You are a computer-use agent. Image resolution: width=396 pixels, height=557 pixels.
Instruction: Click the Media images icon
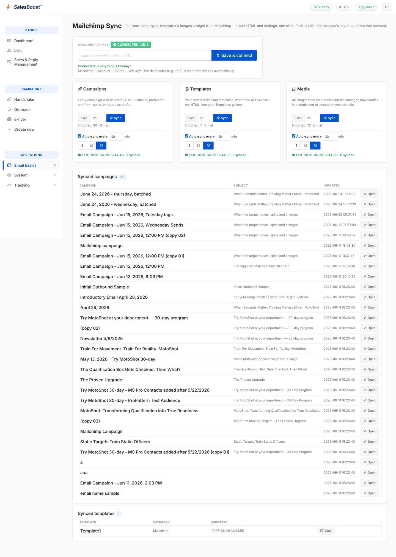pos(294,89)
